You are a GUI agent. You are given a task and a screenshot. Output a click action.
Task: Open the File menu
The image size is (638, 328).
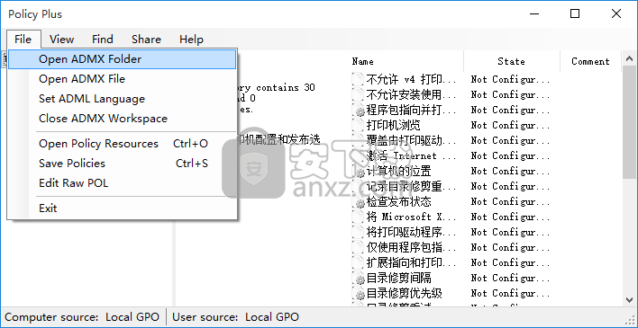23,40
